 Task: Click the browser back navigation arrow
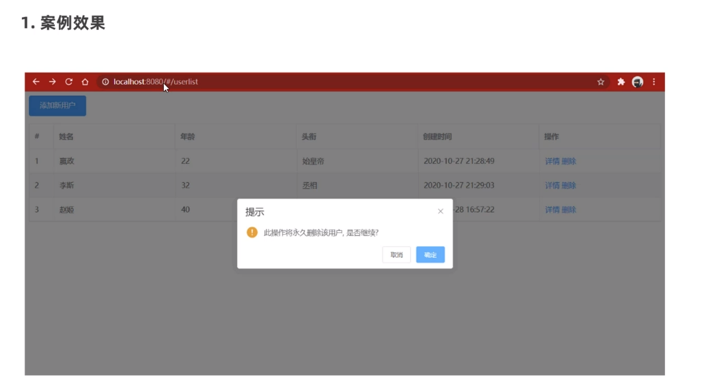tap(36, 82)
